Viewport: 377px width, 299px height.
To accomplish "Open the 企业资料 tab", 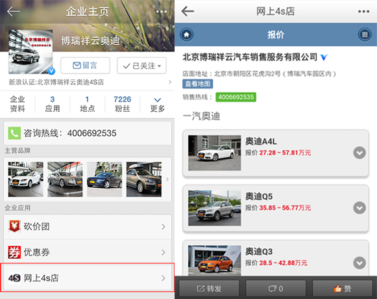I will (18, 104).
